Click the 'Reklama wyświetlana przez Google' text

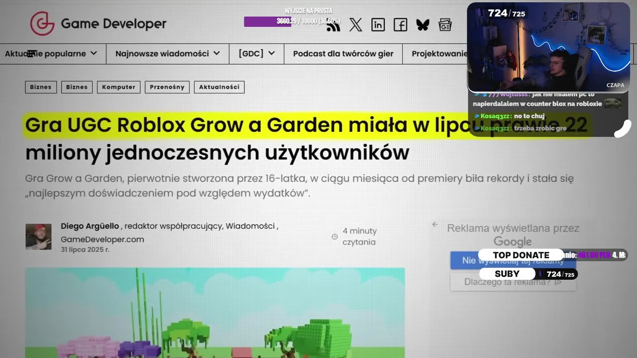pyautogui.click(x=513, y=235)
